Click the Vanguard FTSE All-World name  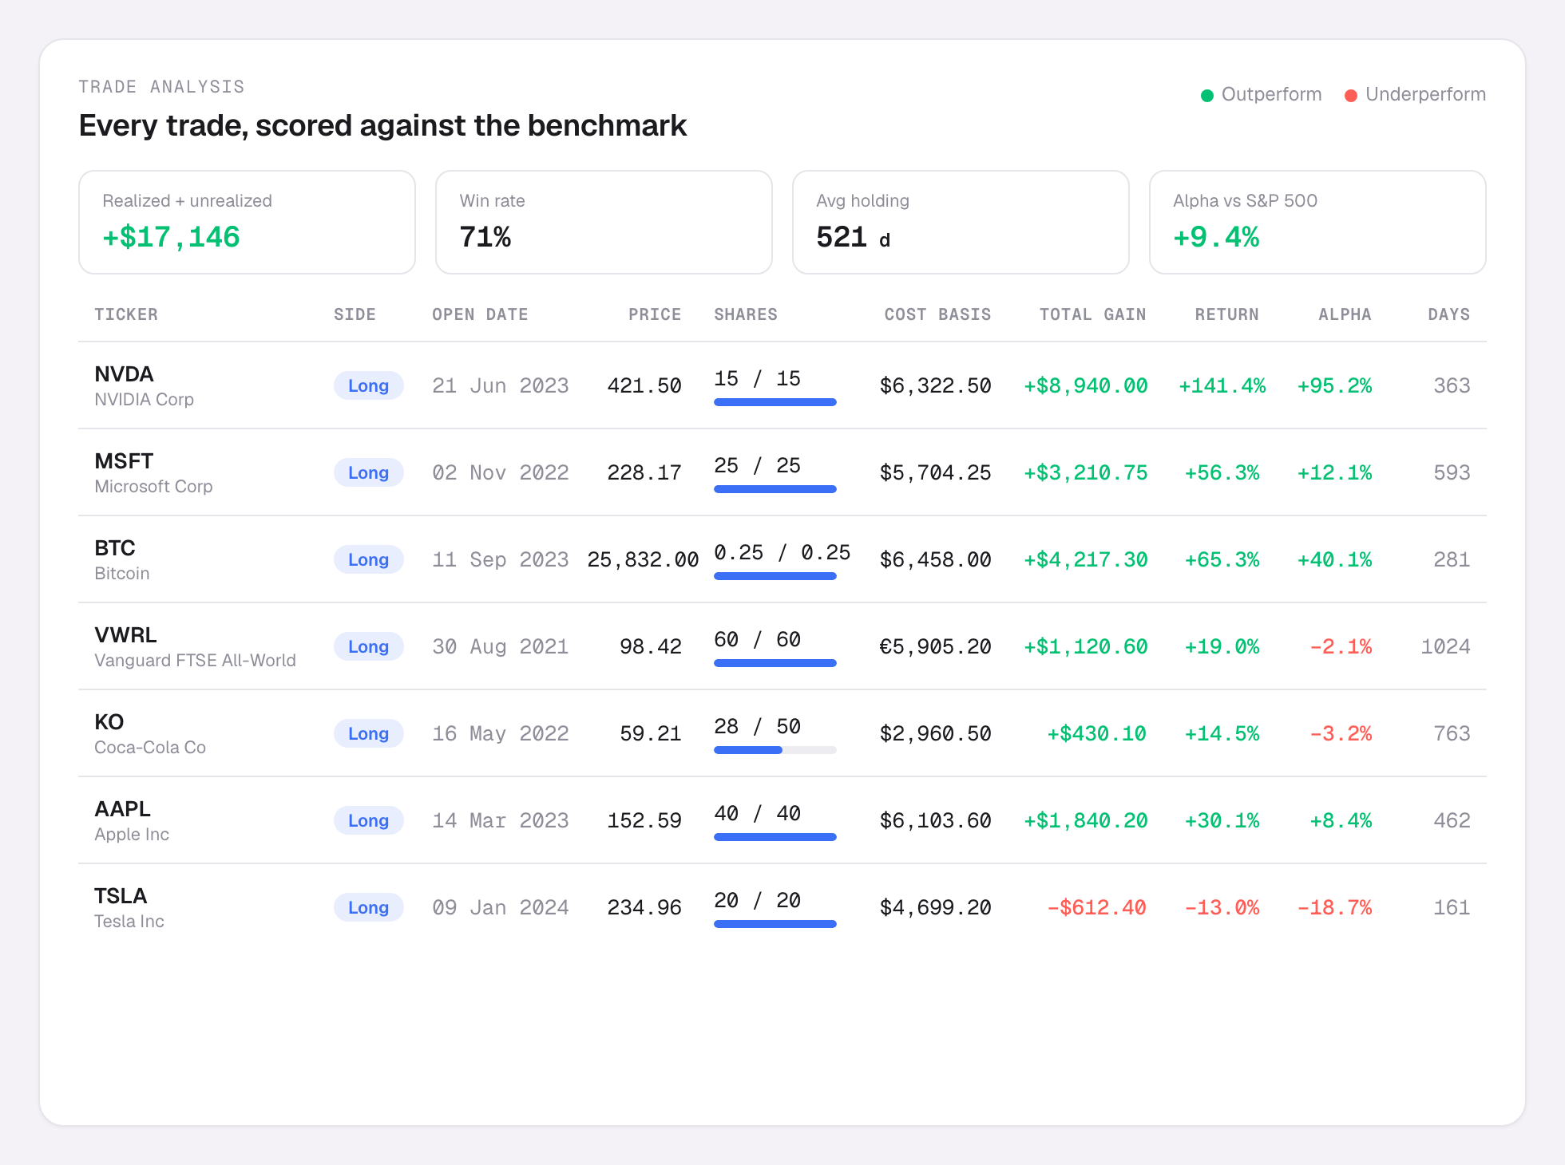(195, 661)
